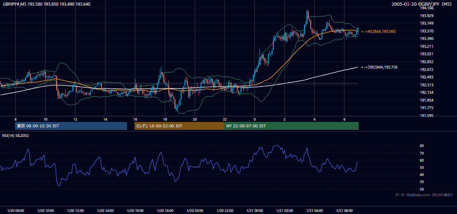
Task: Click price axis value 192.672
Action: coord(426,70)
